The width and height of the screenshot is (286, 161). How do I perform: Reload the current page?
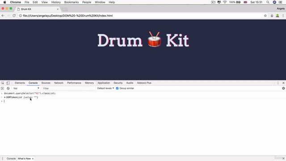point(14,16)
